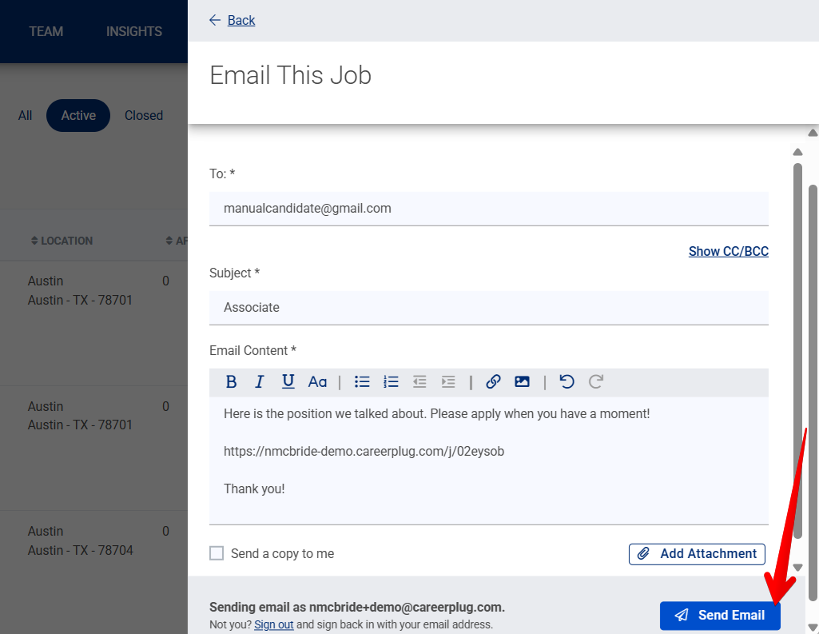Viewport: 819px width, 634px height.
Task: Click the insert link icon
Action: point(493,381)
